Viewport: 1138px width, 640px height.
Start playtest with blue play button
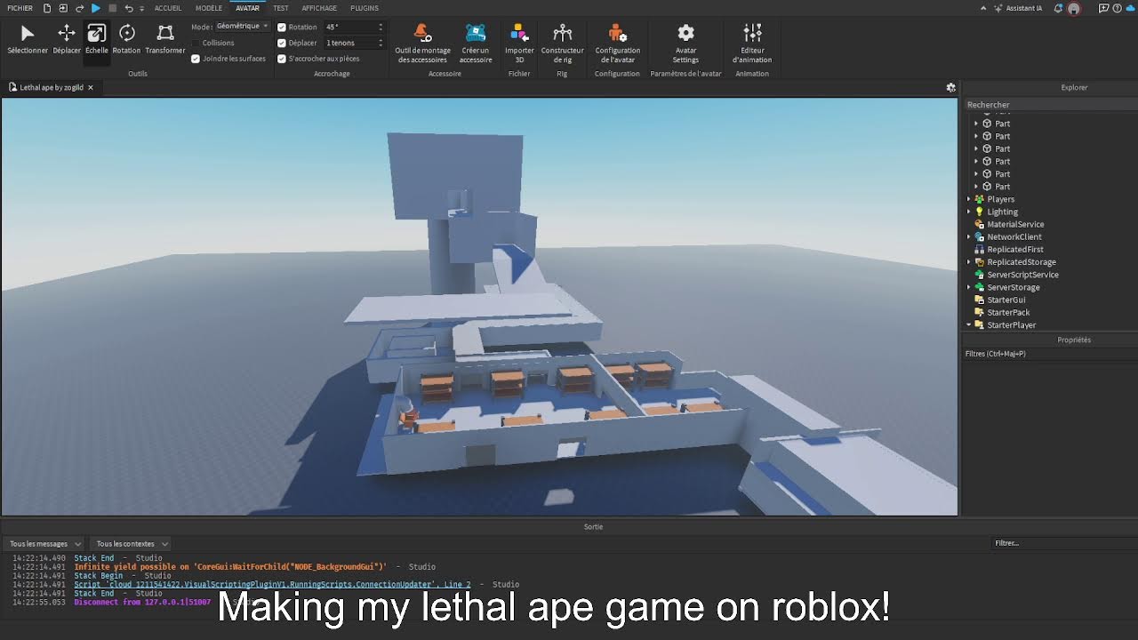coord(96,8)
